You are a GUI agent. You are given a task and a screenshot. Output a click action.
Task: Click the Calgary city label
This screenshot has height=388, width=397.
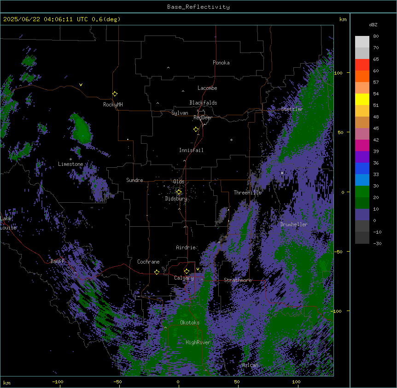point(184,278)
